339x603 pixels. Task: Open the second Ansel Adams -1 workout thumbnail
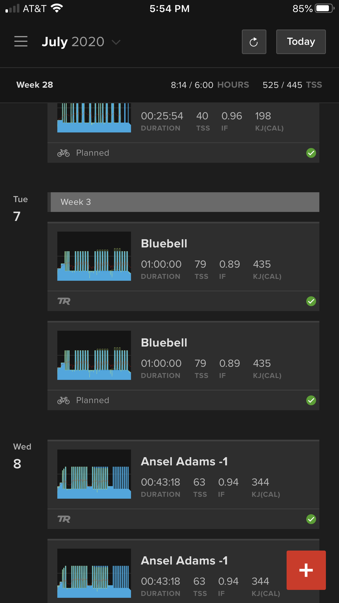click(94, 573)
